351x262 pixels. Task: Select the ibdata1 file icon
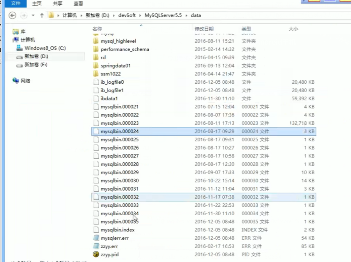tap(96, 98)
